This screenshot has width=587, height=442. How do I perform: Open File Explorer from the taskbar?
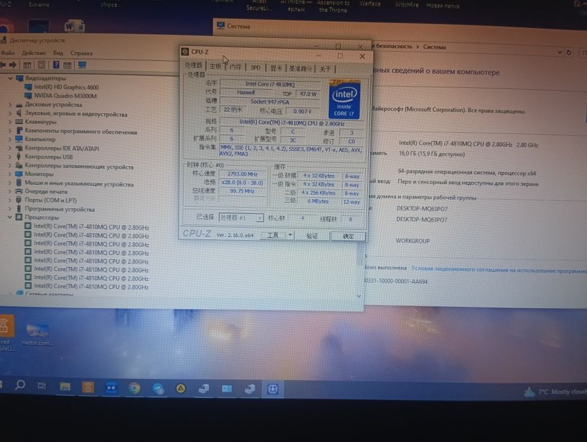[65, 387]
